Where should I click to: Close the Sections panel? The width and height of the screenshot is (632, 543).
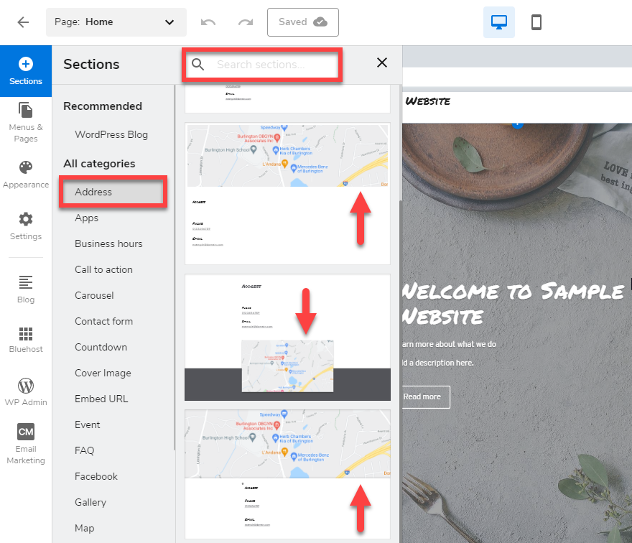(x=381, y=63)
